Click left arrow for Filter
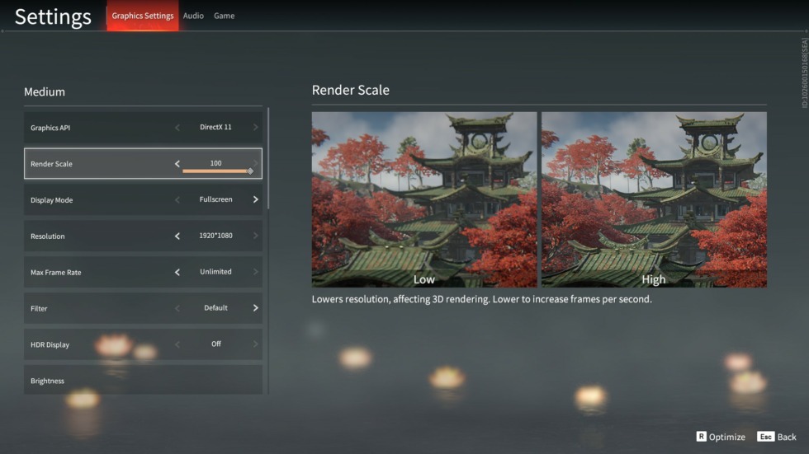The width and height of the screenshot is (809, 454). coord(177,308)
